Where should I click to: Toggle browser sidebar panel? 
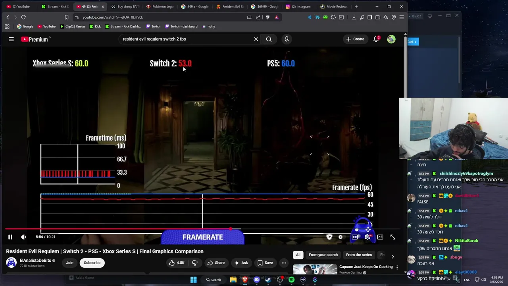(370, 17)
